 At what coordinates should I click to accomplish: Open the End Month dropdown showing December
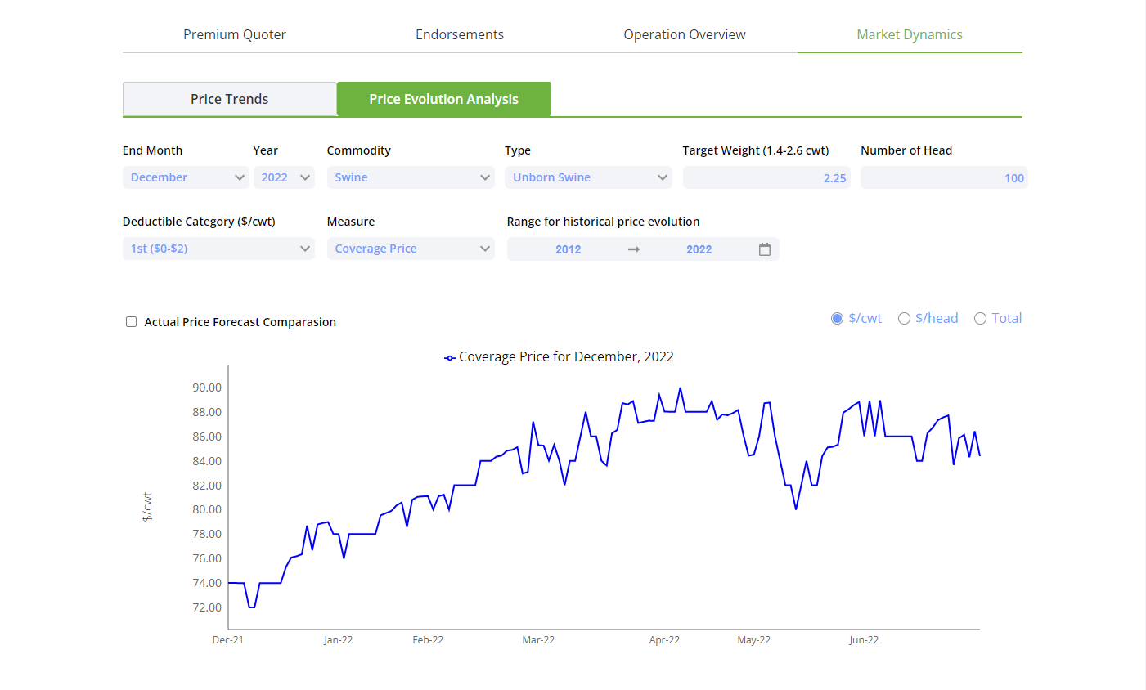(186, 177)
